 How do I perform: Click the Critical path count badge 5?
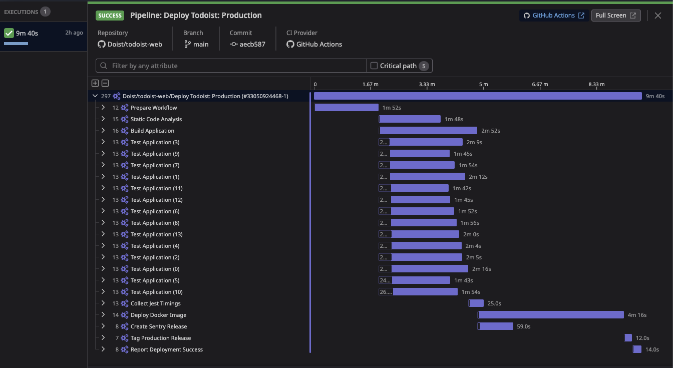pyautogui.click(x=424, y=66)
